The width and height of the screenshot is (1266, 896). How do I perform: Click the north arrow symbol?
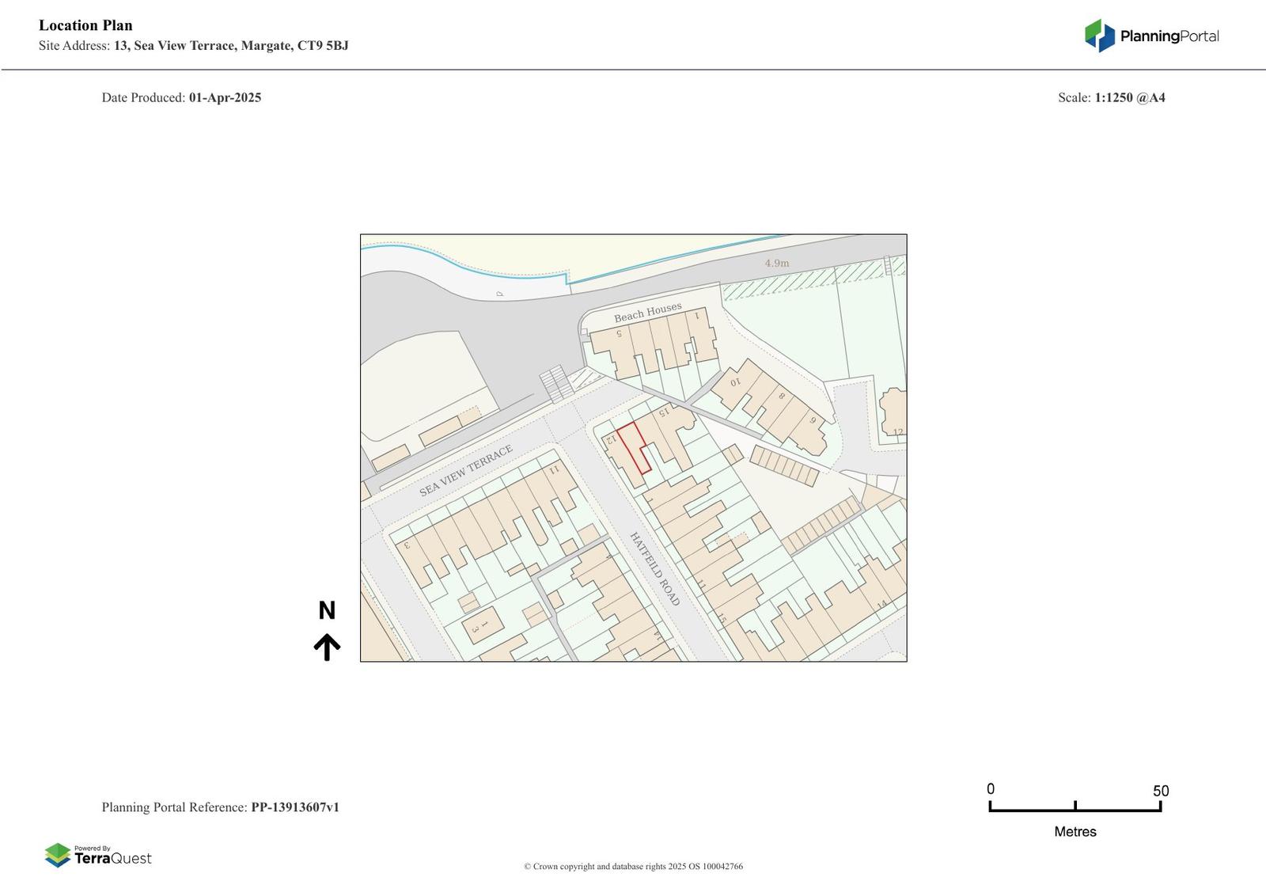pyautogui.click(x=327, y=647)
